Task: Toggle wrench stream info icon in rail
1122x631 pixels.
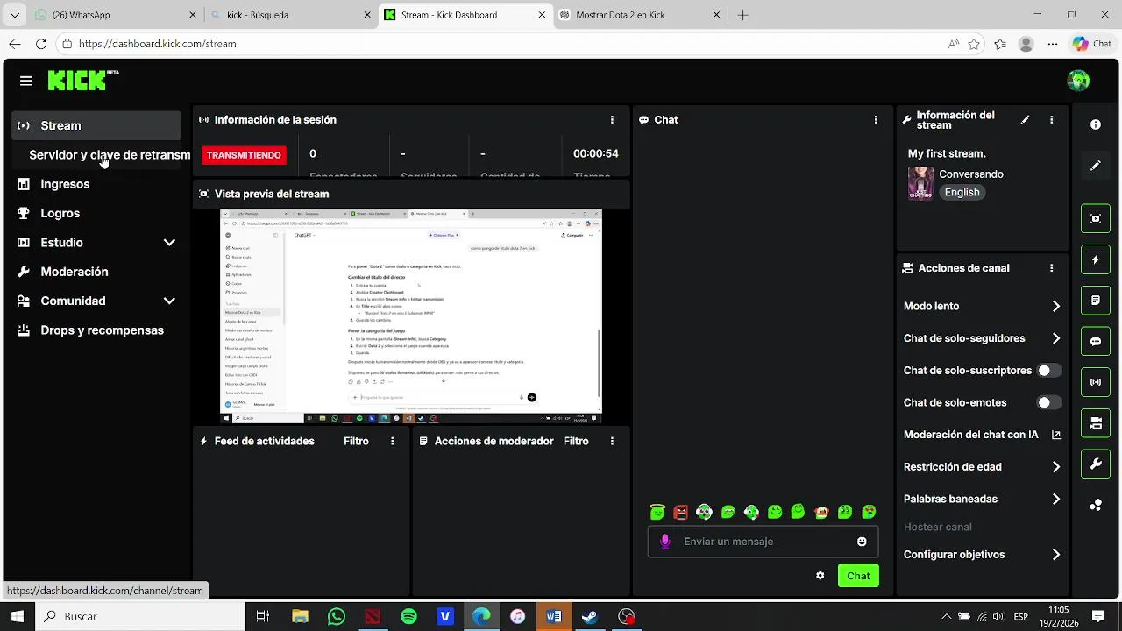Action: [x=1096, y=464]
